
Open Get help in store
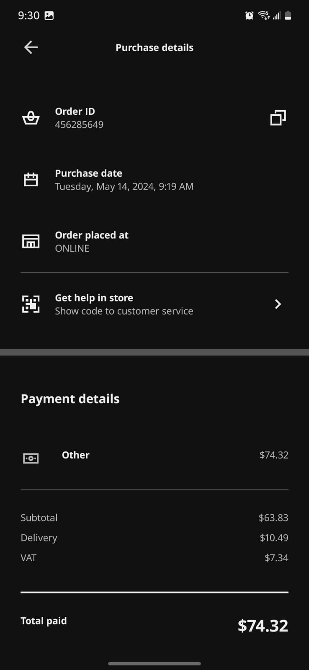pyautogui.click(x=94, y=298)
